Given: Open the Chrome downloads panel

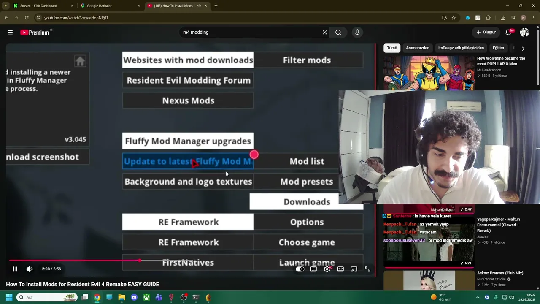Looking at the screenshot, I should tap(503, 18).
